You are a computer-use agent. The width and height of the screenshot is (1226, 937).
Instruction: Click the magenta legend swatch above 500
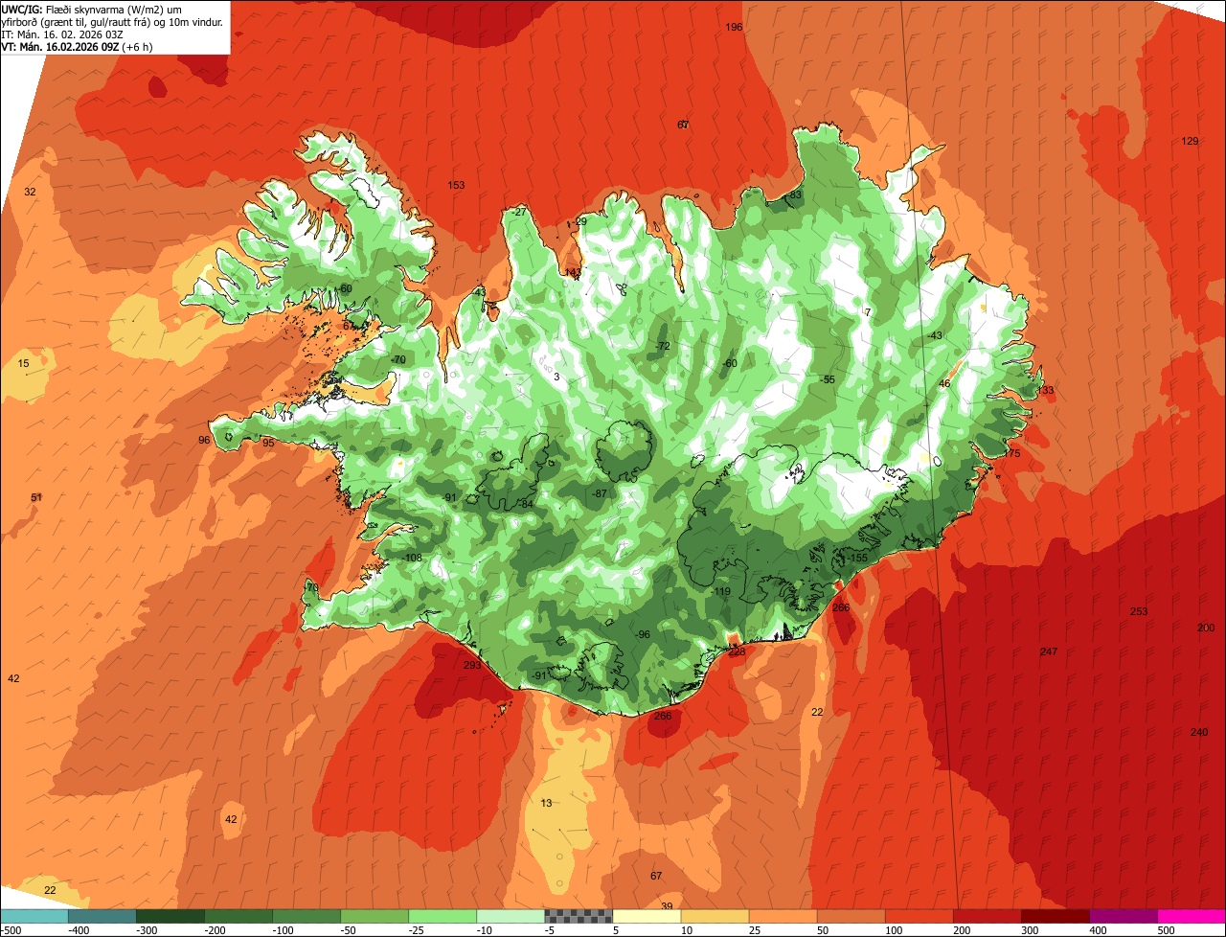1192,916
